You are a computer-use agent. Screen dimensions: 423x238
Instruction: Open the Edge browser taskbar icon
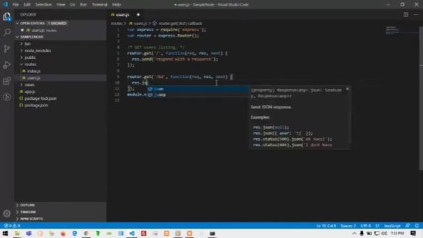point(75,233)
